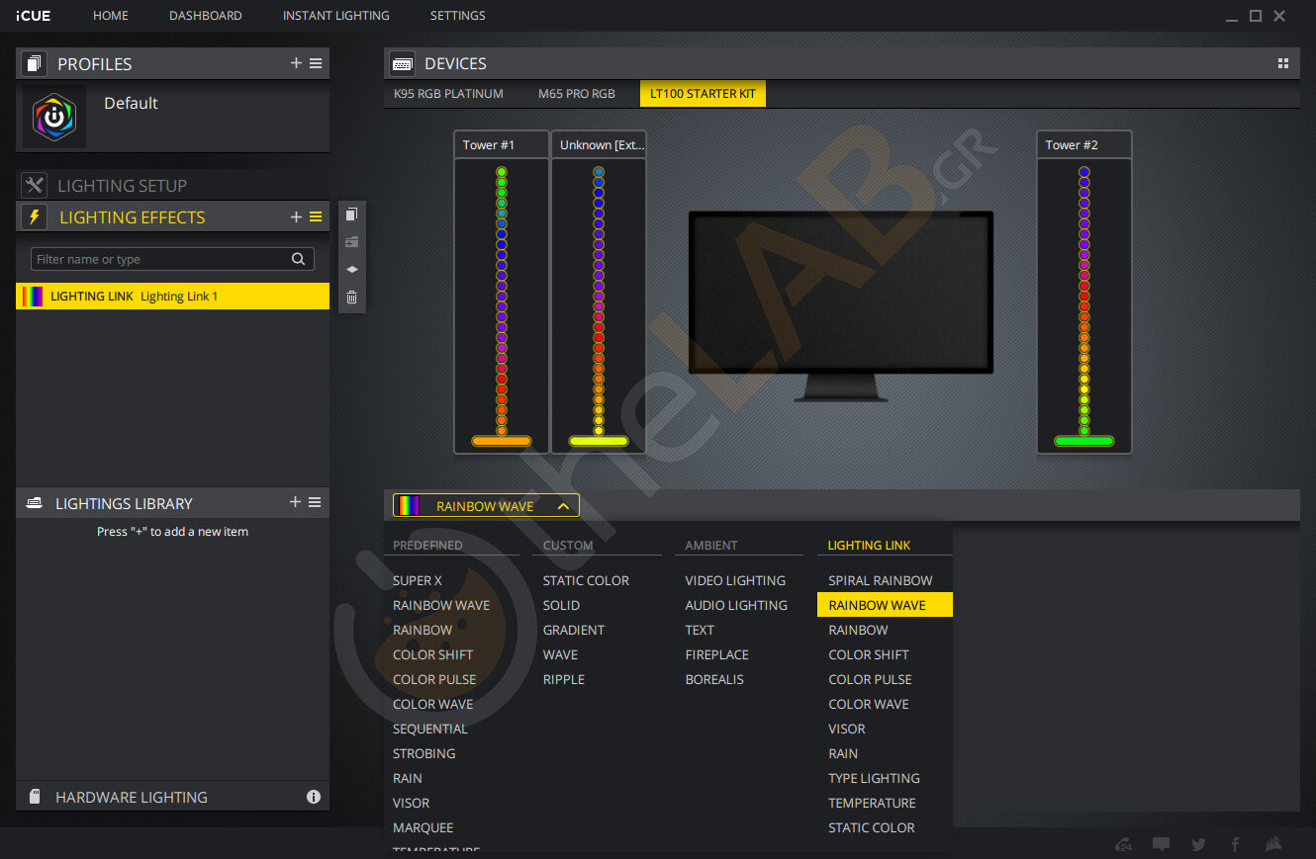Open the SETTINGS tab

coord(458,16)
